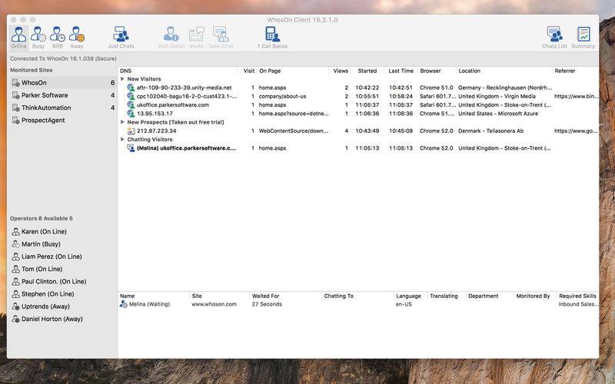Set status to Busy in toolbar
This screenshot has height=384, width=615.
pos(38,38)
